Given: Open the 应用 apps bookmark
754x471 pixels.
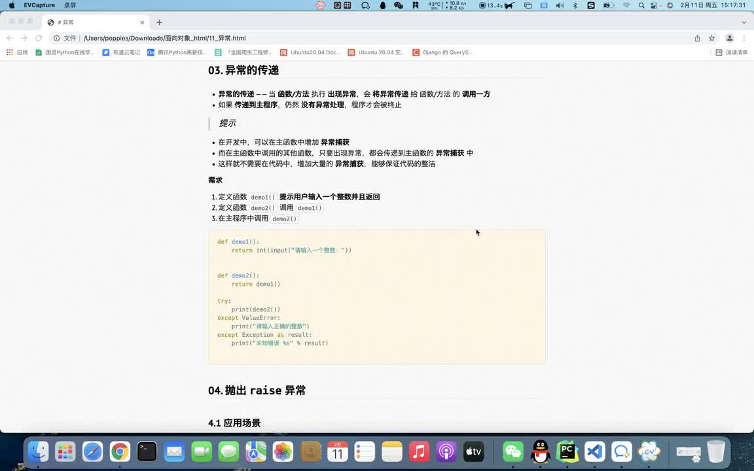Looking at the screenshot, I should tap(17, 52).
